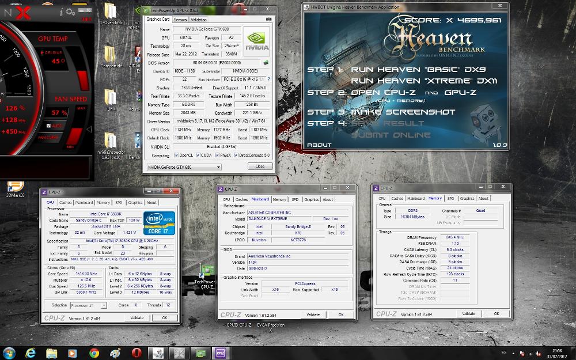Select TechPowerUp GPU-Z desktop shortcut
The height and width of the screenshot is (360, 576).
[x=206, y=276]
